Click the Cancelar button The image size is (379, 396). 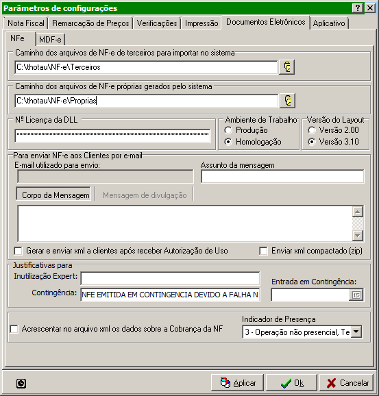(x=346, y=383)
